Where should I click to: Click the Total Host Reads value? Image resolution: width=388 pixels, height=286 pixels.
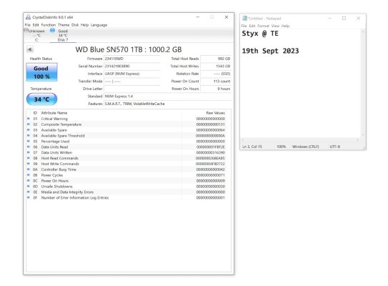pyautogui.click(x=216, y=59)
